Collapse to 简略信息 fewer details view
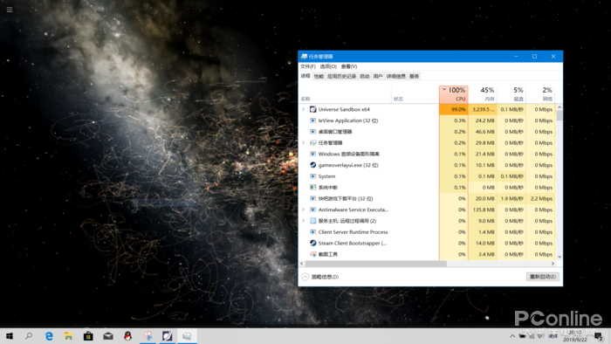The image size is (611, 344). (320, 277)
